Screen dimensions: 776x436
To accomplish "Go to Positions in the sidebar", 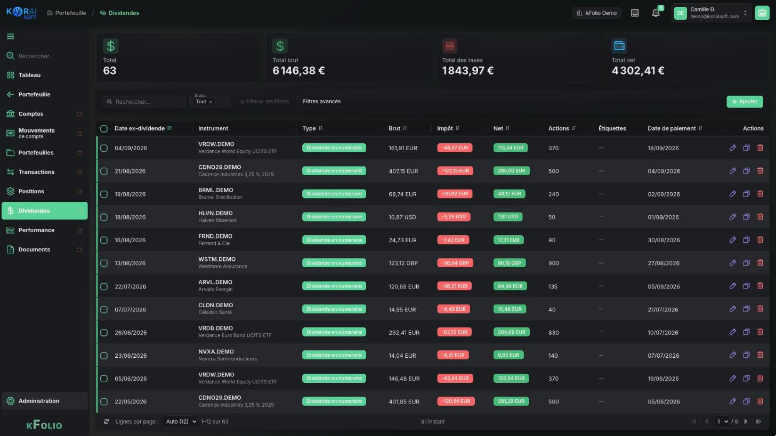I will pos(45,191).
